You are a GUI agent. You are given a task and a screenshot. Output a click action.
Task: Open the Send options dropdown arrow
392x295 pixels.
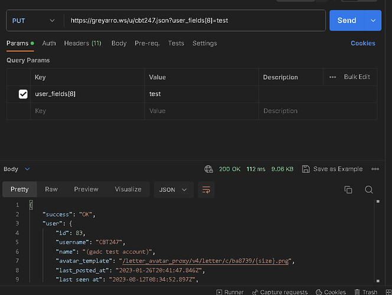click(x=373, y=21)
